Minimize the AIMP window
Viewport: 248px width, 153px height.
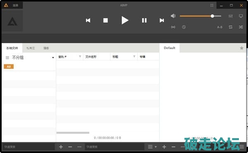point(221,5)
